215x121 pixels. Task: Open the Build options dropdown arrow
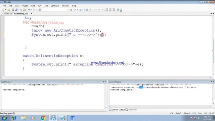pos(83,10)
